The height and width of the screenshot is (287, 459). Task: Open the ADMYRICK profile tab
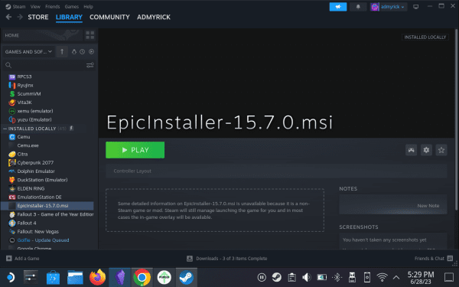point(154,17)
